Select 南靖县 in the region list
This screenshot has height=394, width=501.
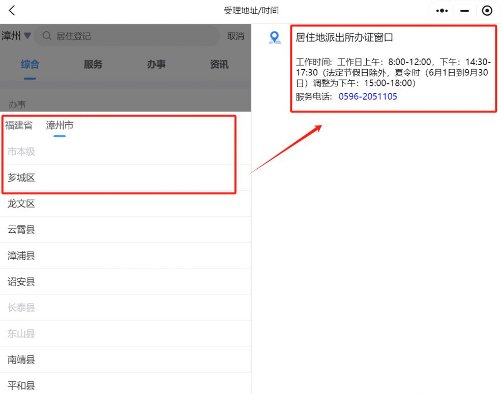(21, 360)
